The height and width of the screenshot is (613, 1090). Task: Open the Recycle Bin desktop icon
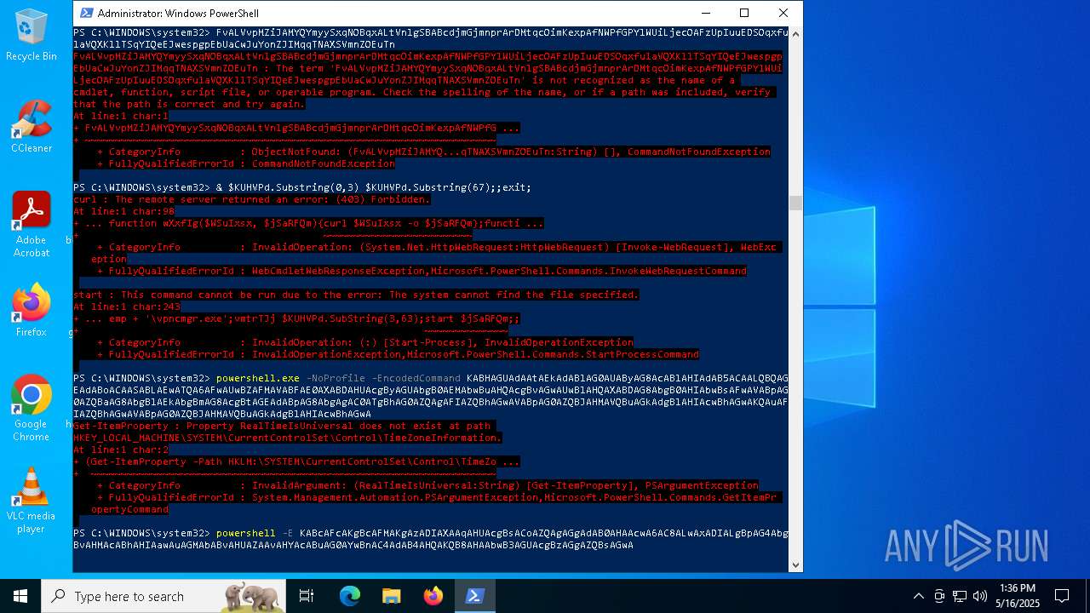pyautogui.click(x=32, y=36)
